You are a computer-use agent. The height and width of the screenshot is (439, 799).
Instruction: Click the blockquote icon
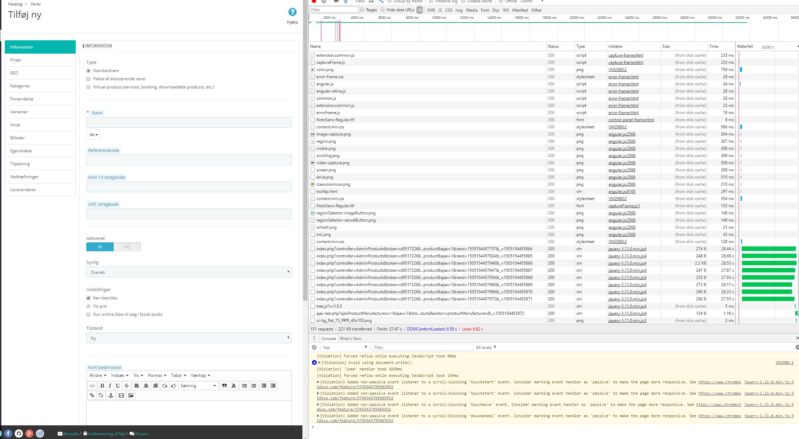[x=224, y=386]
